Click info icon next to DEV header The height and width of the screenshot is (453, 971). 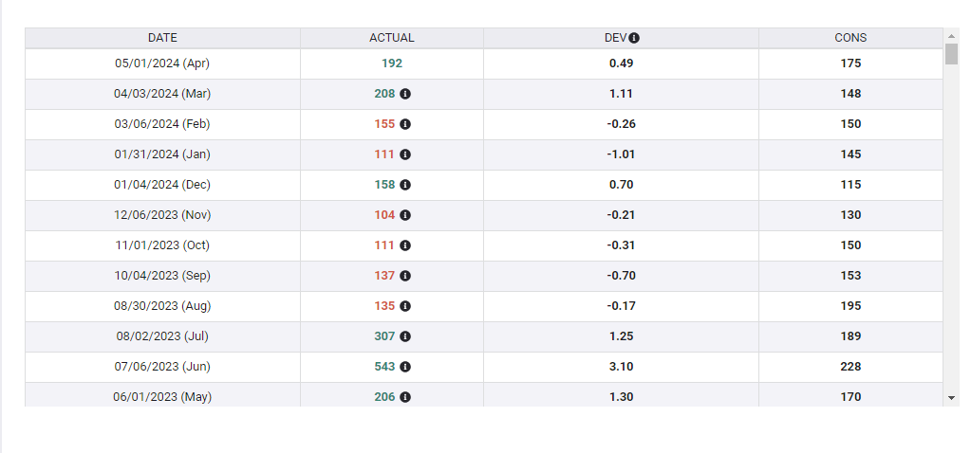[634, 38]
